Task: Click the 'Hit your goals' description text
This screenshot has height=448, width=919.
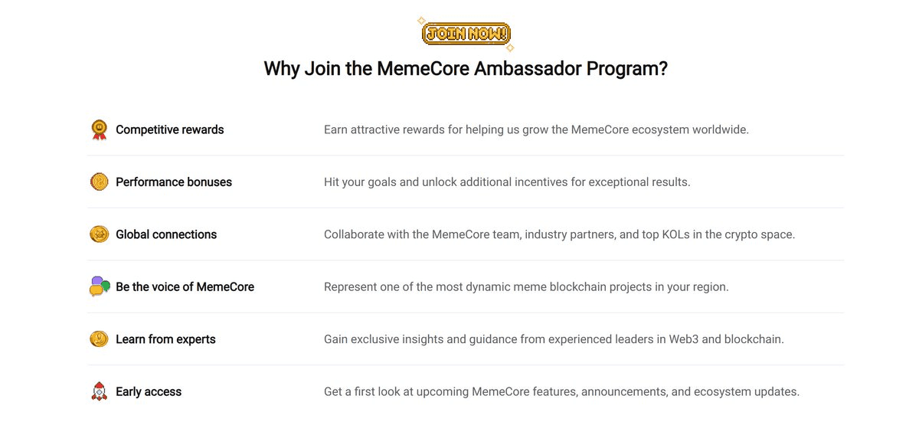Action: [x=507, y=182]
